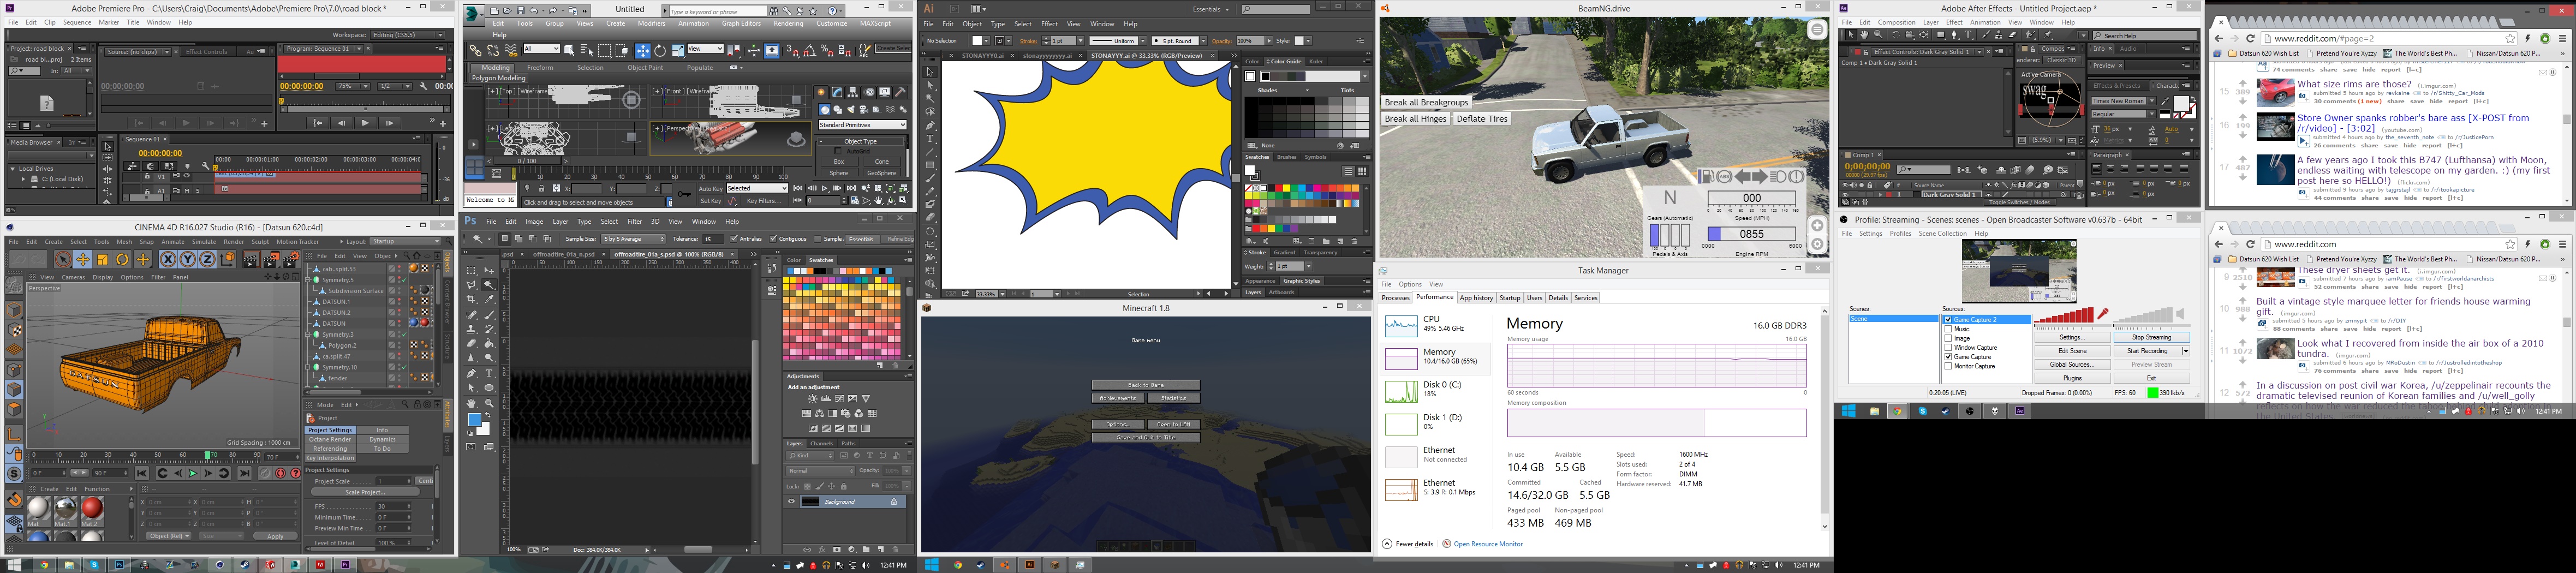This screenshot has height=573, width=2576.
Task: Click the wrench settings icon in Premiere Program monitor
Action: click(x=424, y=87)
